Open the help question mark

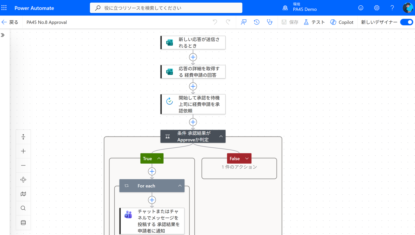point(392,8)
